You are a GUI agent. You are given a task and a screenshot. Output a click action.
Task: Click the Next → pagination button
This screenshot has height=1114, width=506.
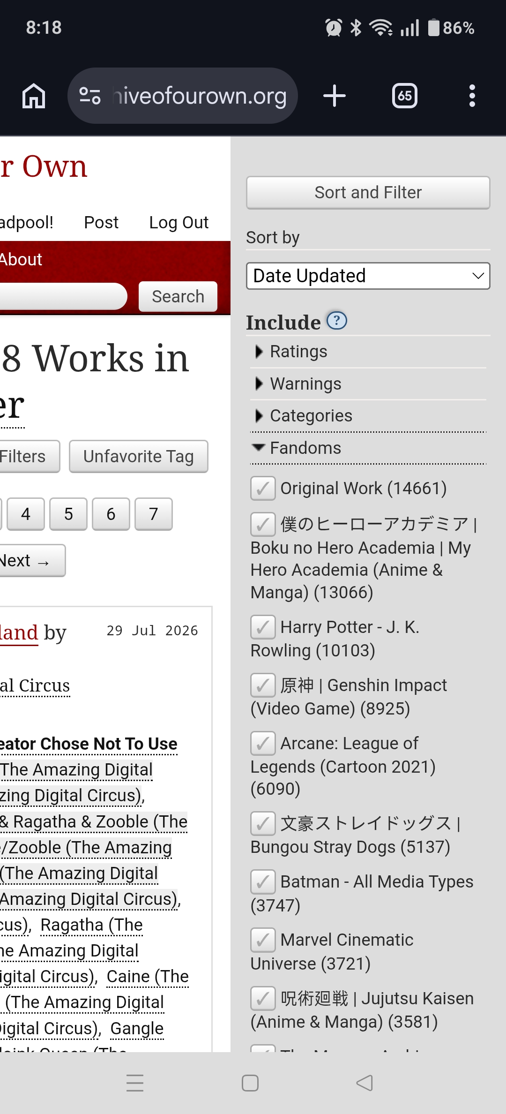(32, 561)
